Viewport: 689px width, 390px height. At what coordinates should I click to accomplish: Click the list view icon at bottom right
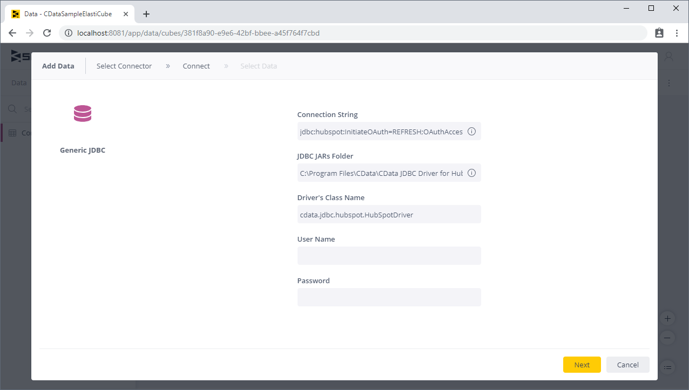click(x=667, y=367)
